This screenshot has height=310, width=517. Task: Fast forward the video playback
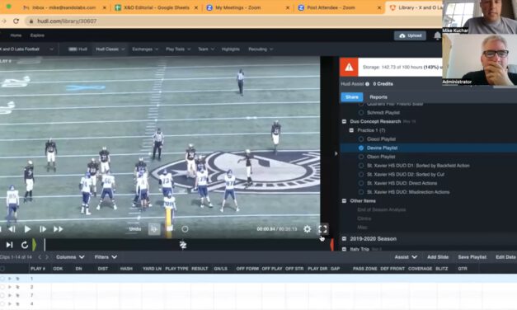click(x=58, y=229)
